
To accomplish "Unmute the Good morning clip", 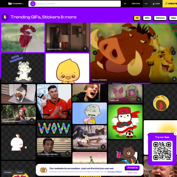I will (85, 48).
